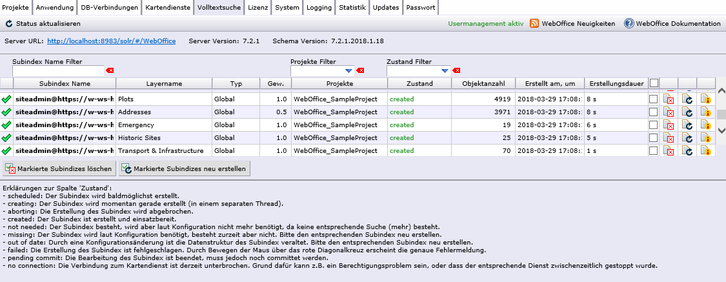The image size is (726, 282).
Task: Open the Solr server URL link
Action: point(112,41)
